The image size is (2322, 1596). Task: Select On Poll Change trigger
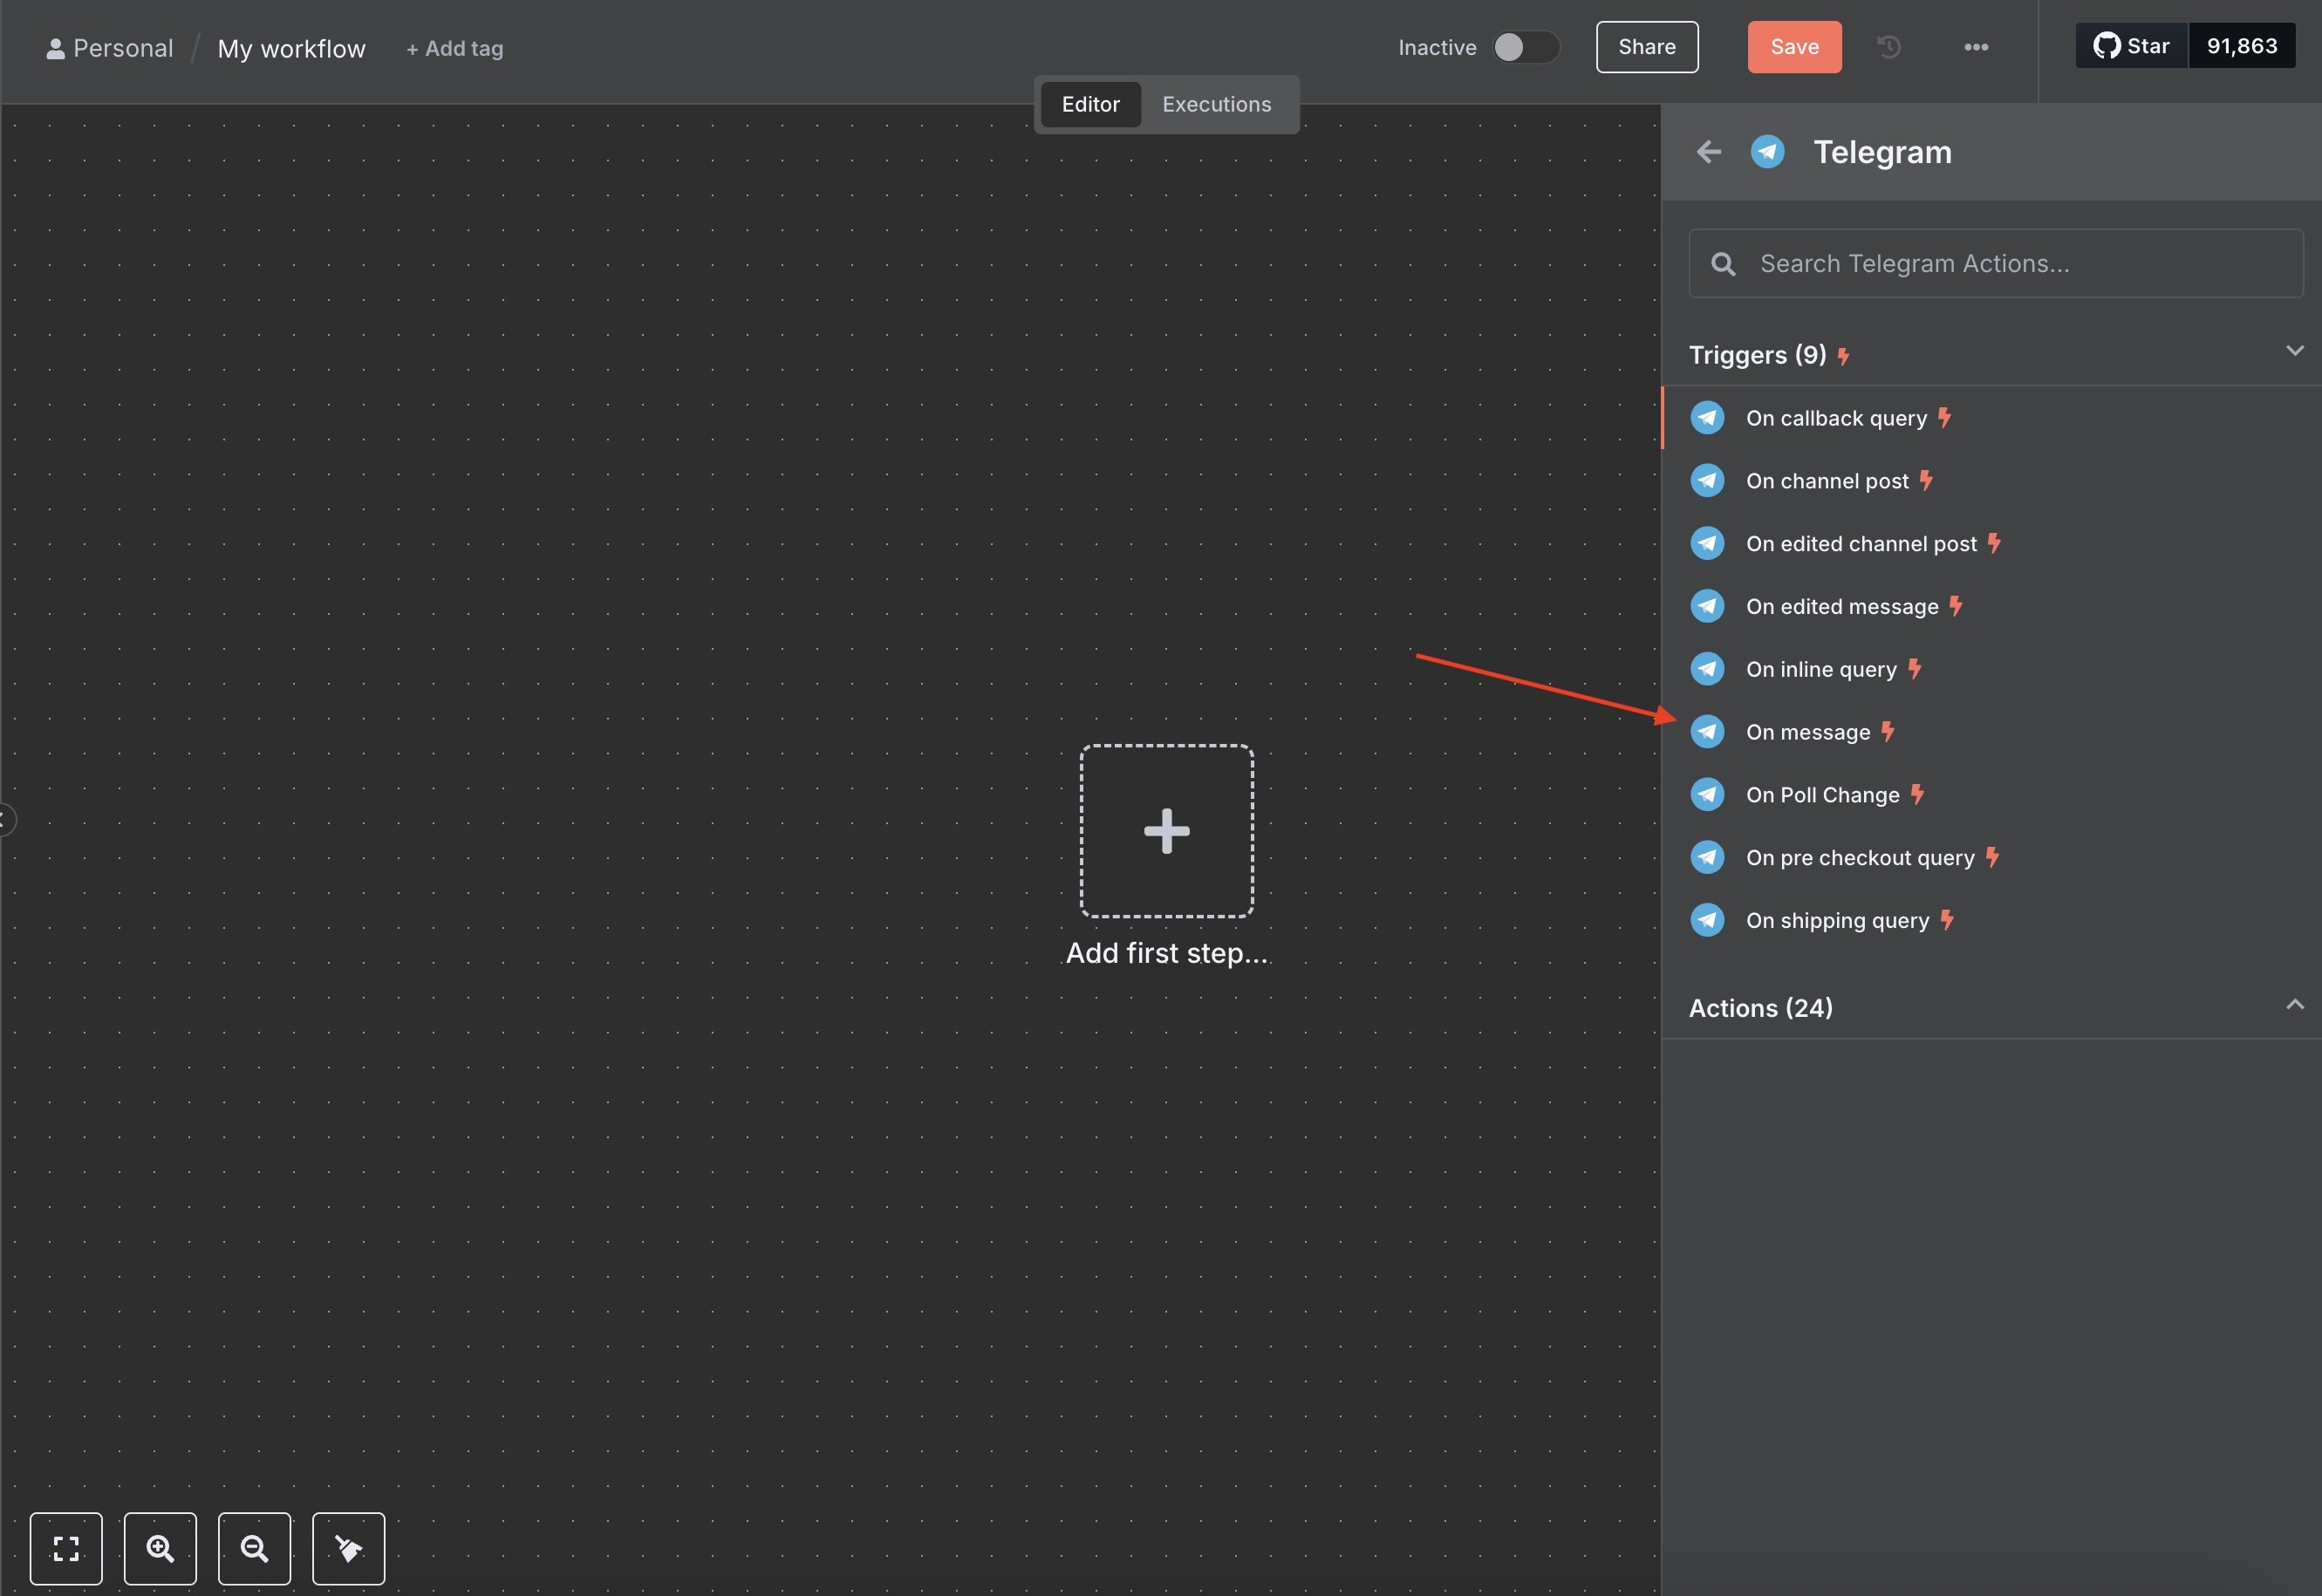coord(1991,795)
